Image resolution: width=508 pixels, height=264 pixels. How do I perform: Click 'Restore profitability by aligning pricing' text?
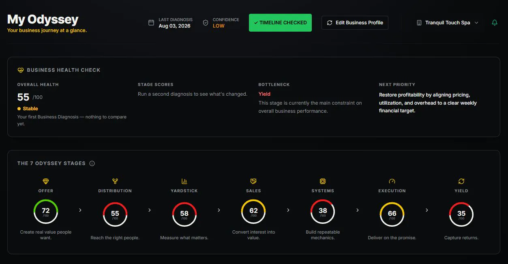pos(428,103)
